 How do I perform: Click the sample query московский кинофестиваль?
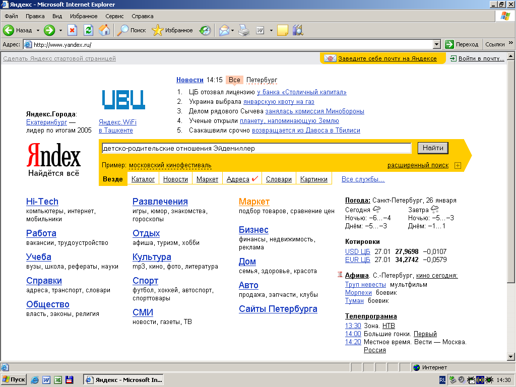(170, 165)
